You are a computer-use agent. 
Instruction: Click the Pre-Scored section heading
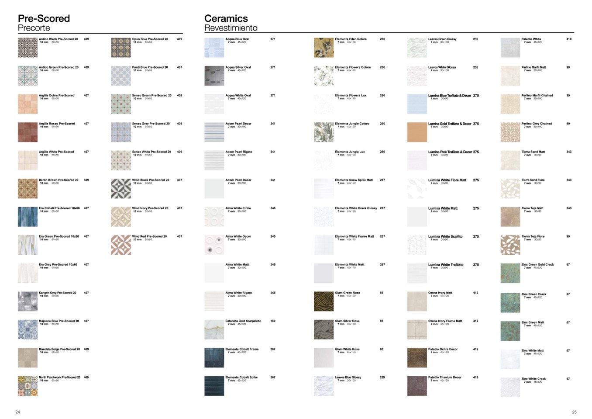coord(44,18)
